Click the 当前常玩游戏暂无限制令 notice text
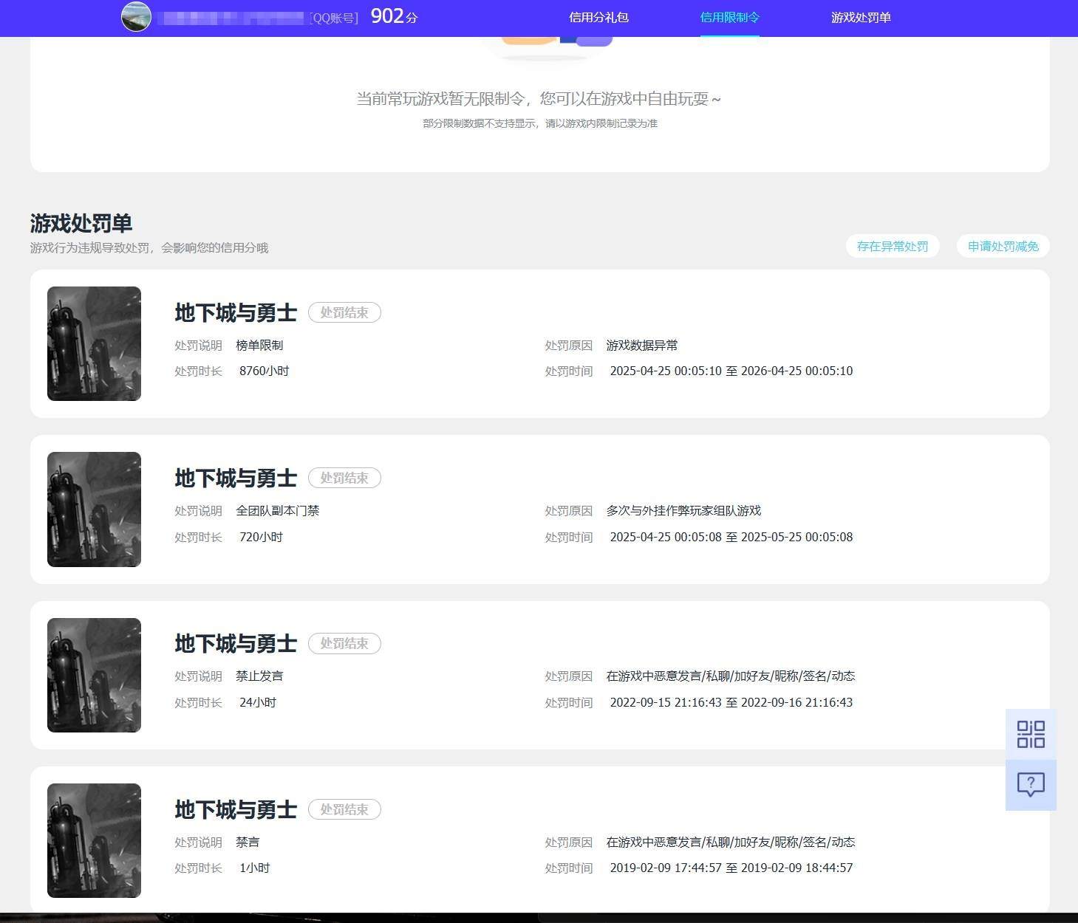This screenshot has height=923, width=1078. 539,99
